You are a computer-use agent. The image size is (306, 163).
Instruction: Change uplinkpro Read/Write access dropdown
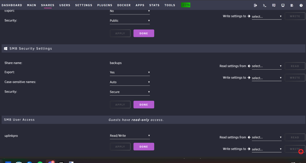click(130, 136)
